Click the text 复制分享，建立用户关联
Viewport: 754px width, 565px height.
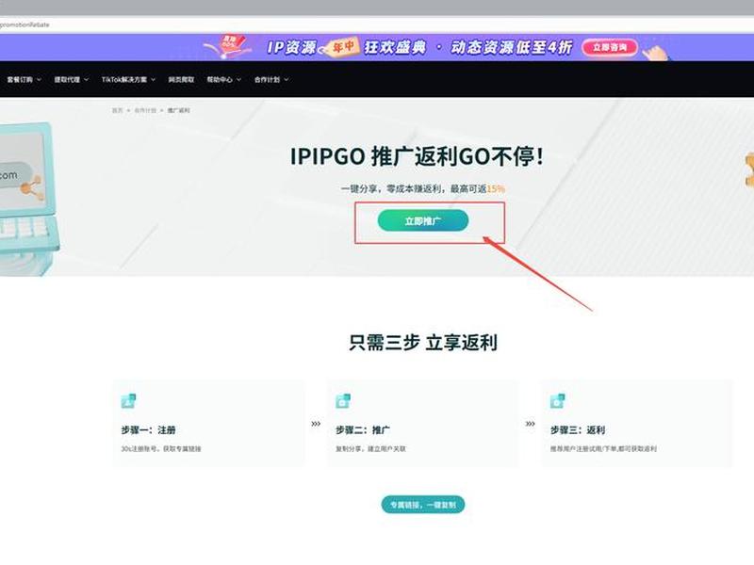[370, 449]
